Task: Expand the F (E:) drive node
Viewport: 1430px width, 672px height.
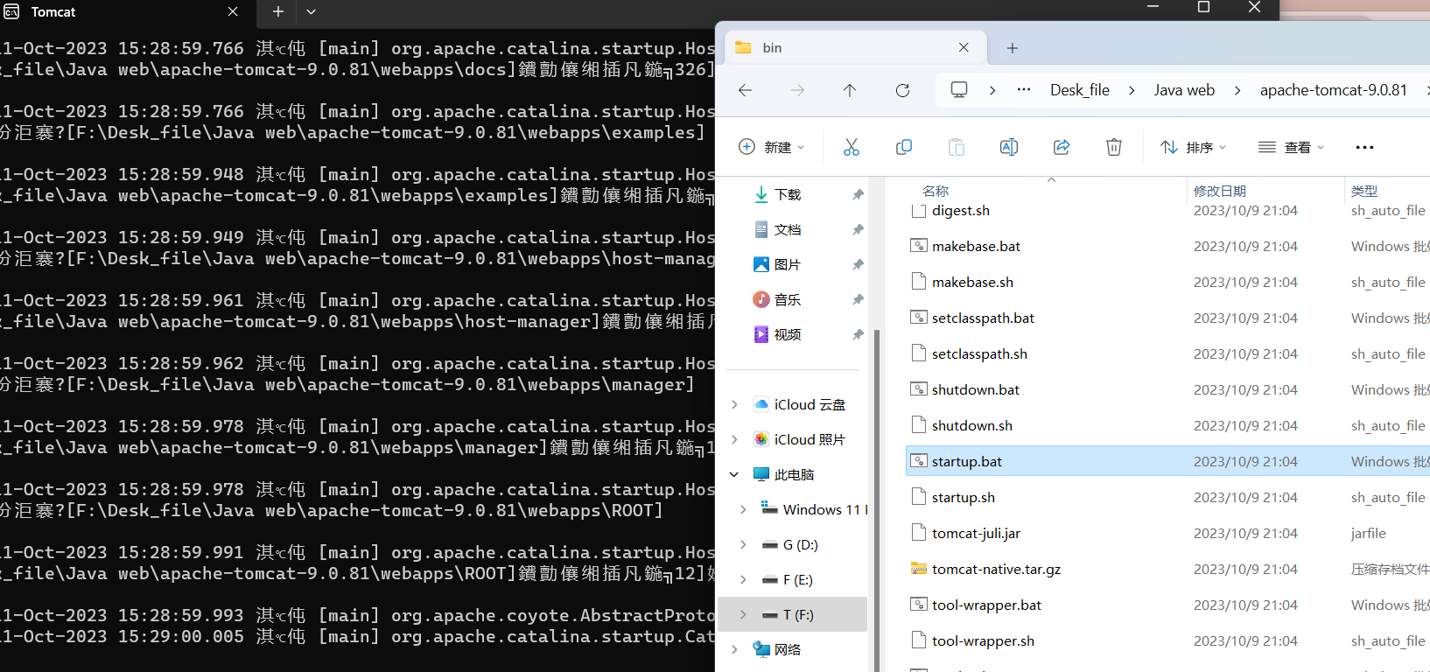Action: [x=743, y=579]
